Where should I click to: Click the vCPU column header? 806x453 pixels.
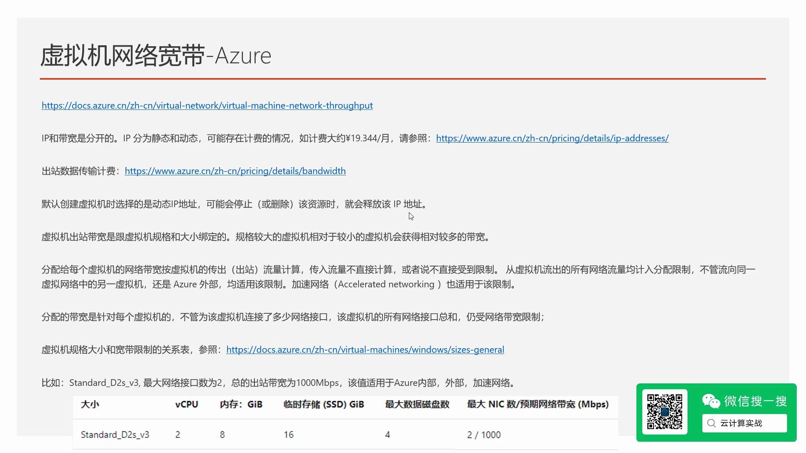[186, 404]
